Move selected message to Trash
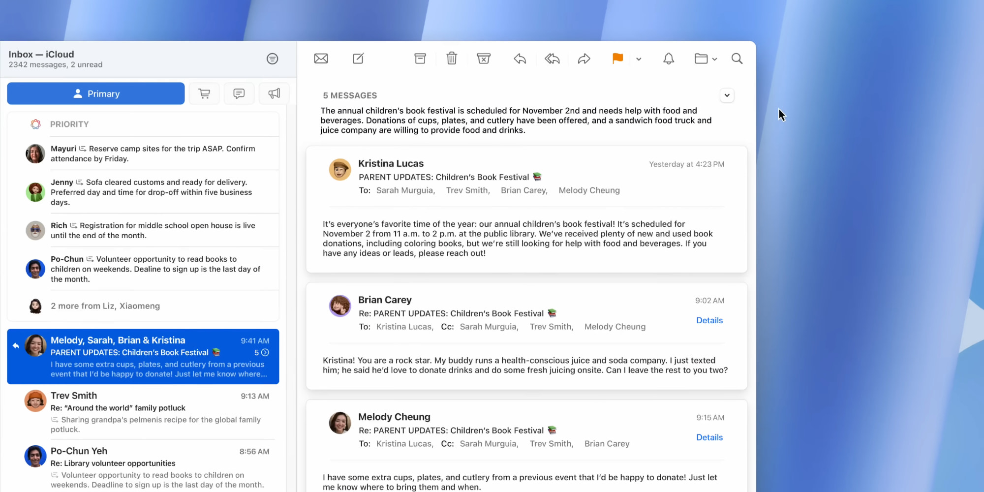 [452, 58]
